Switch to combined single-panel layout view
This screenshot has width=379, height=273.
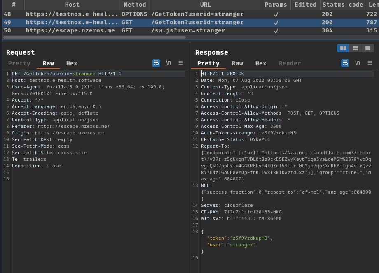click(x=367, y=48)
